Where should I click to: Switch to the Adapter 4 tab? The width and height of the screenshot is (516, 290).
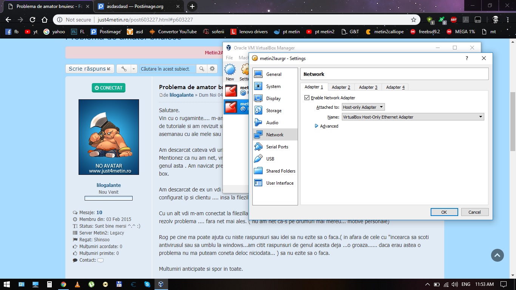pyautogui.click(x=395, y=87)
